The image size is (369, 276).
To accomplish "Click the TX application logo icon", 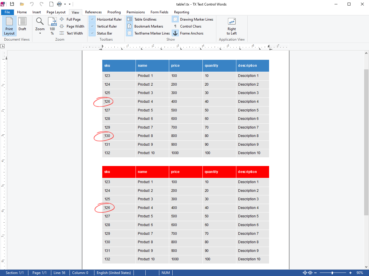I will tap(3, 4).
